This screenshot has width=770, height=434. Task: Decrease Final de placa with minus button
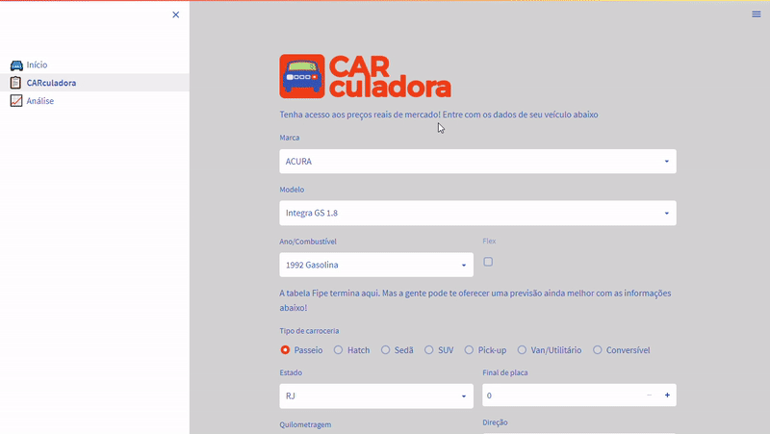tap(649, 396)
